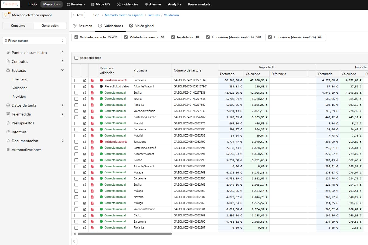368x245 pixels.
Task: Uncheck the Validada correcta filter
Action: (76, 37)
